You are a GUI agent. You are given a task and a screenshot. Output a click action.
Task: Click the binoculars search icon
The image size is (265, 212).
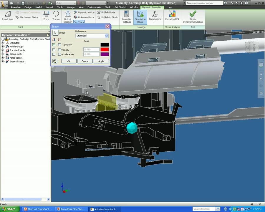tap(225, 3)
